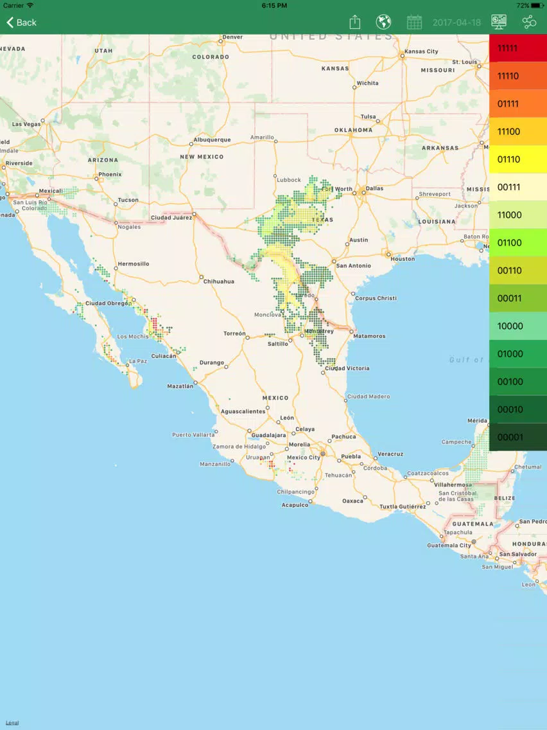
Task: Tap the Chihuahua city label
Action: 219,281
